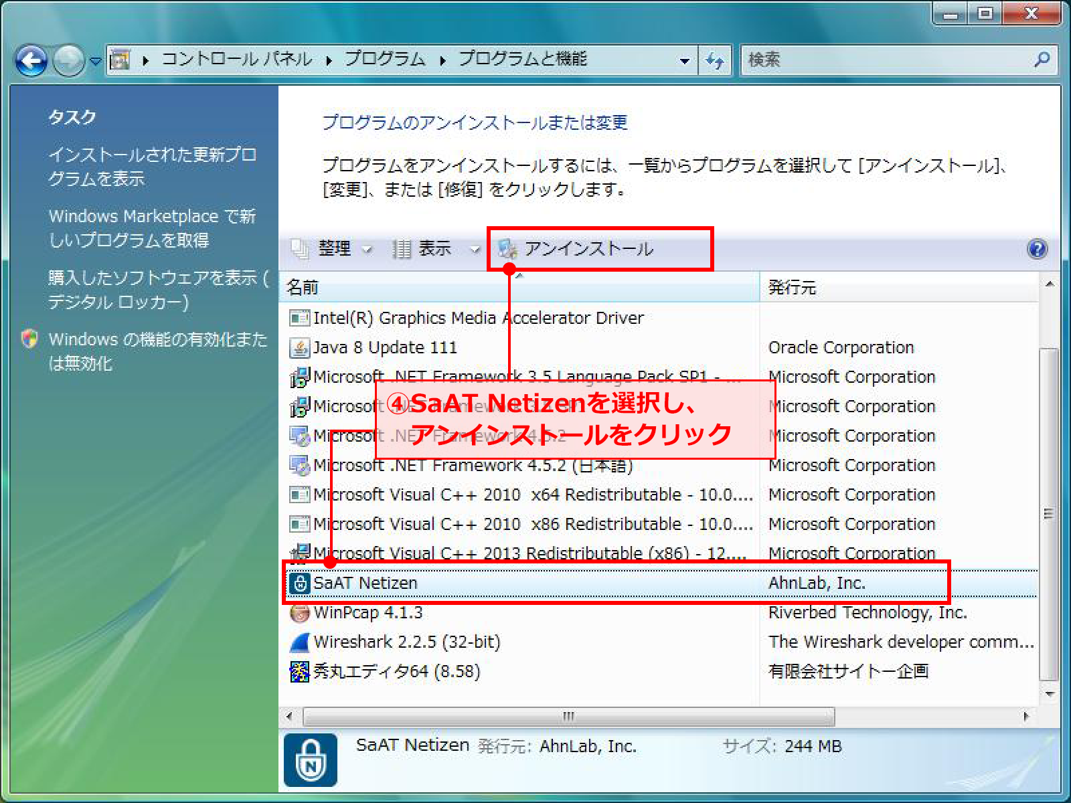Click Riverbed Technology, Inc. publisher cell
The height and width of the screenshot is (803, 1071).
point(868,612)
